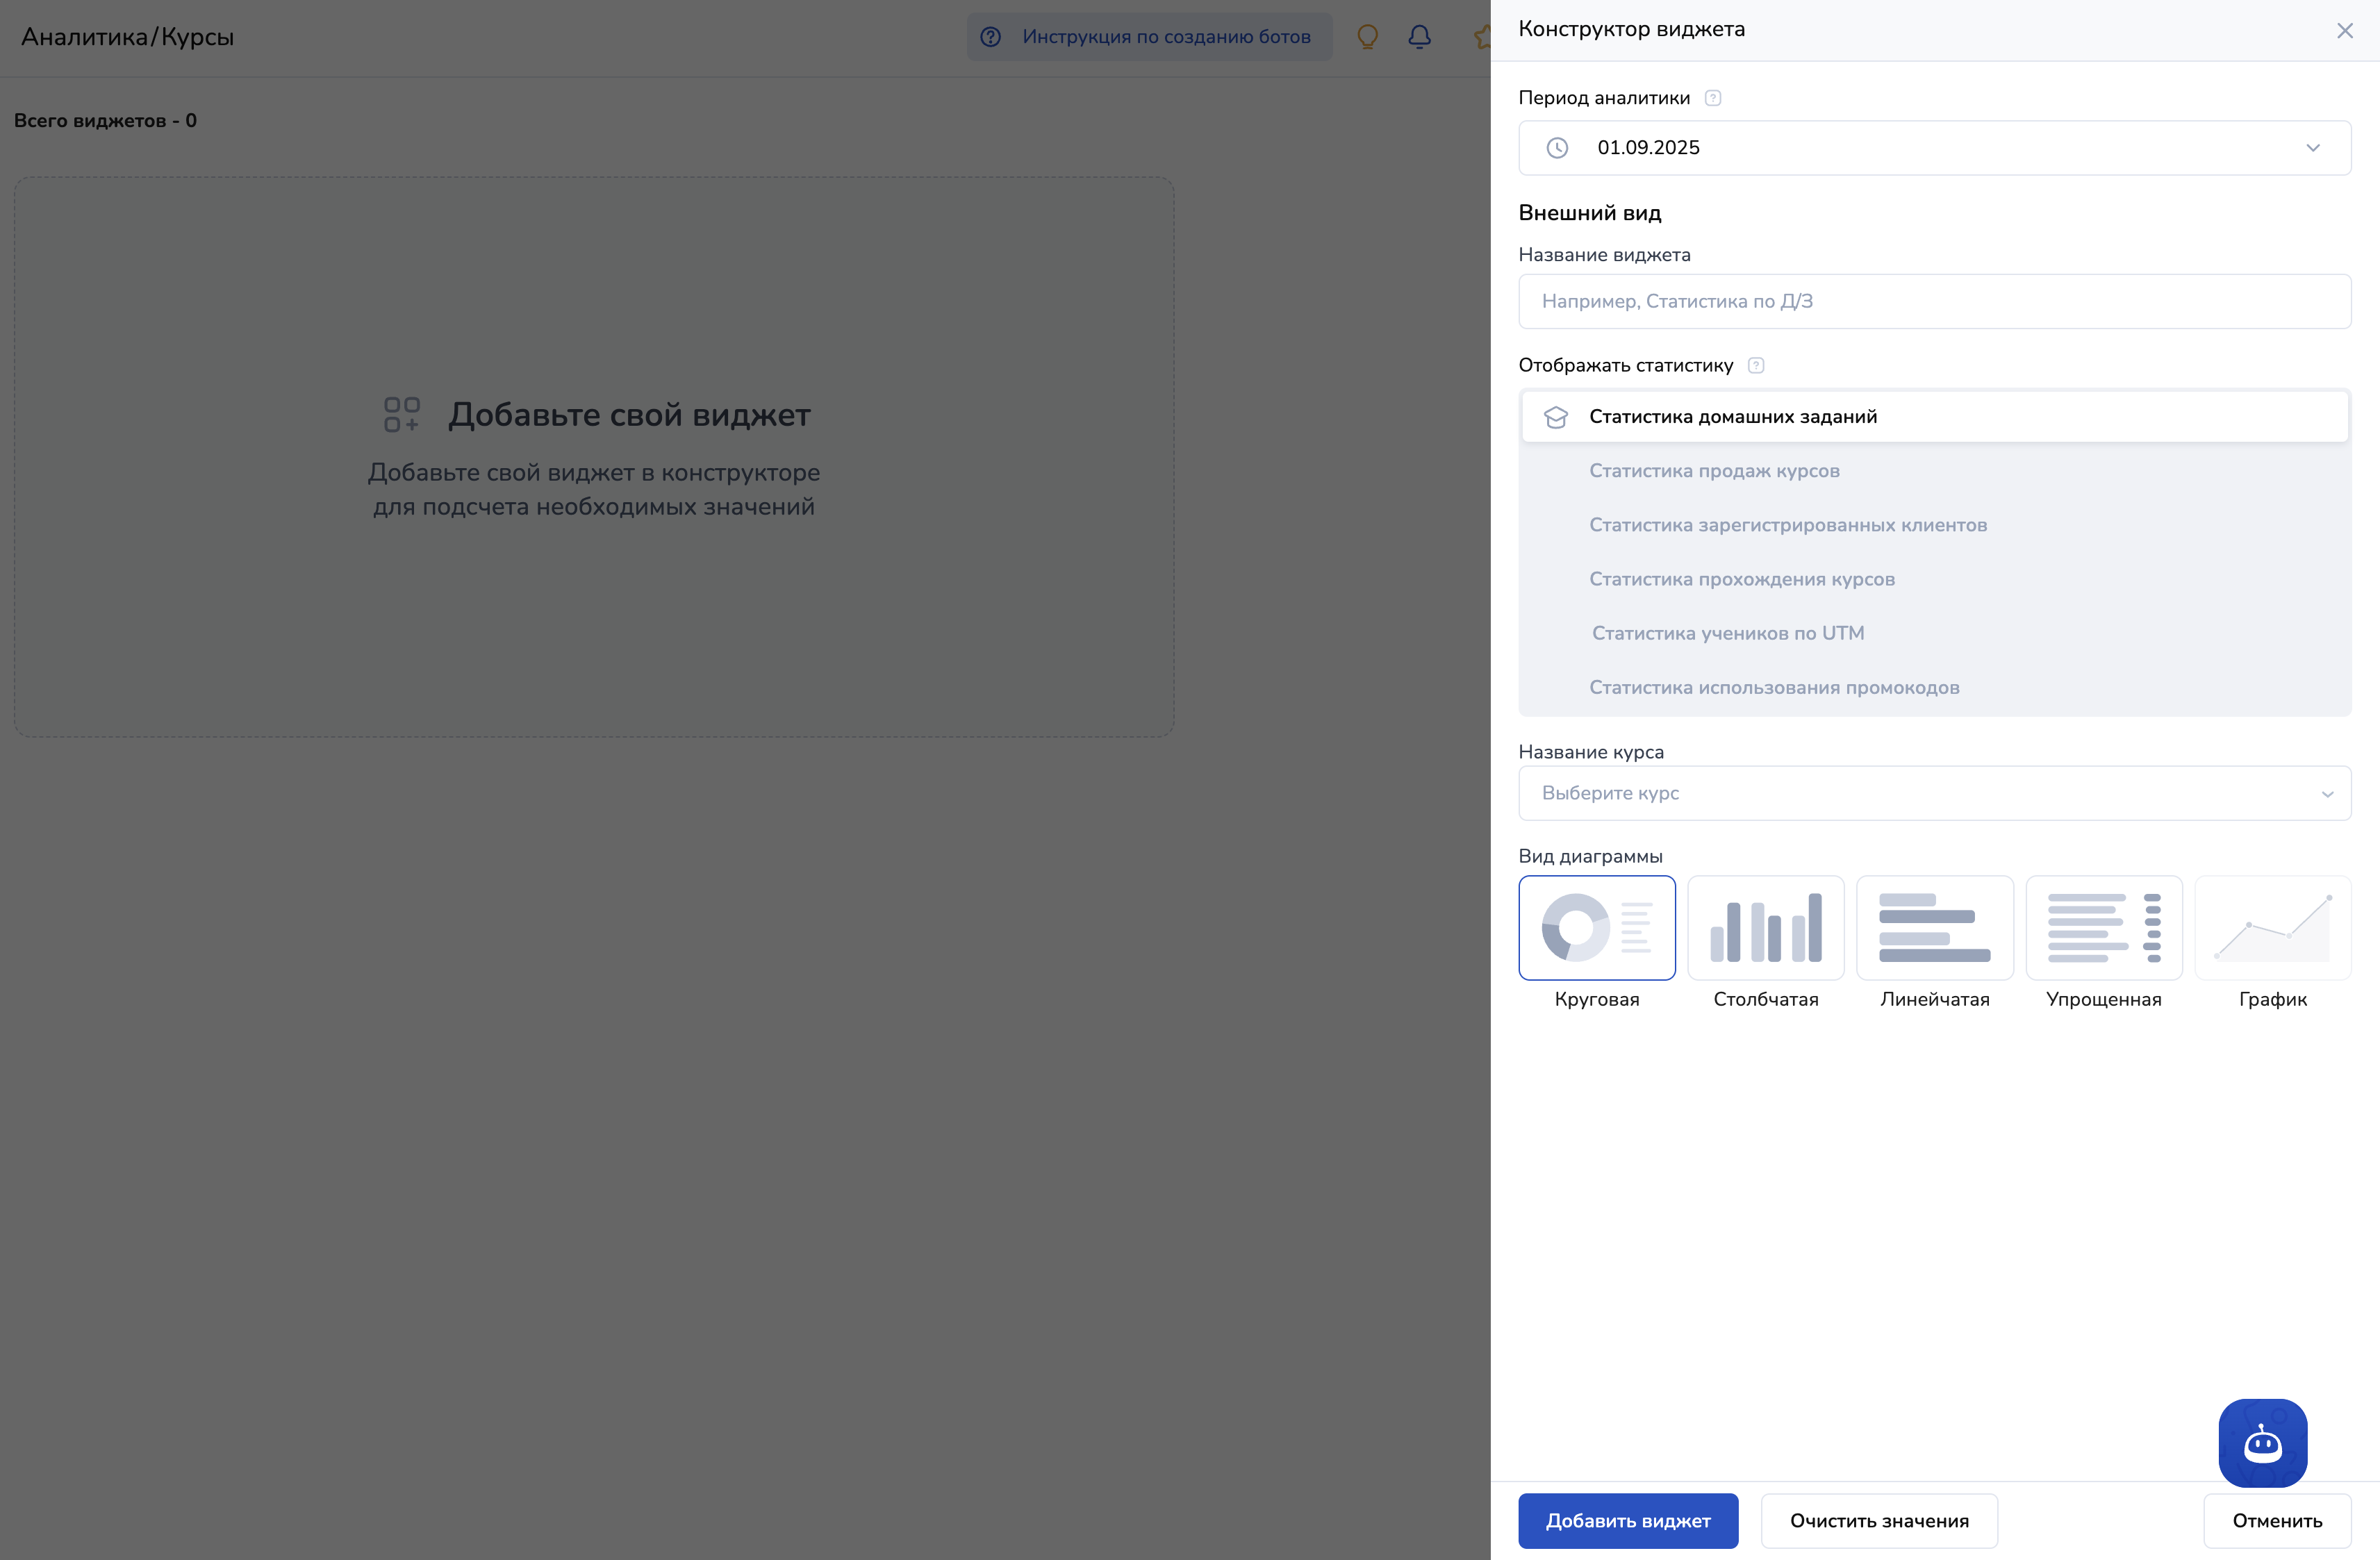This screenshot has width=2380, height=1560.
Task: Expand the Период аналитики date dropdown
Action: (x=1933, y=148)
